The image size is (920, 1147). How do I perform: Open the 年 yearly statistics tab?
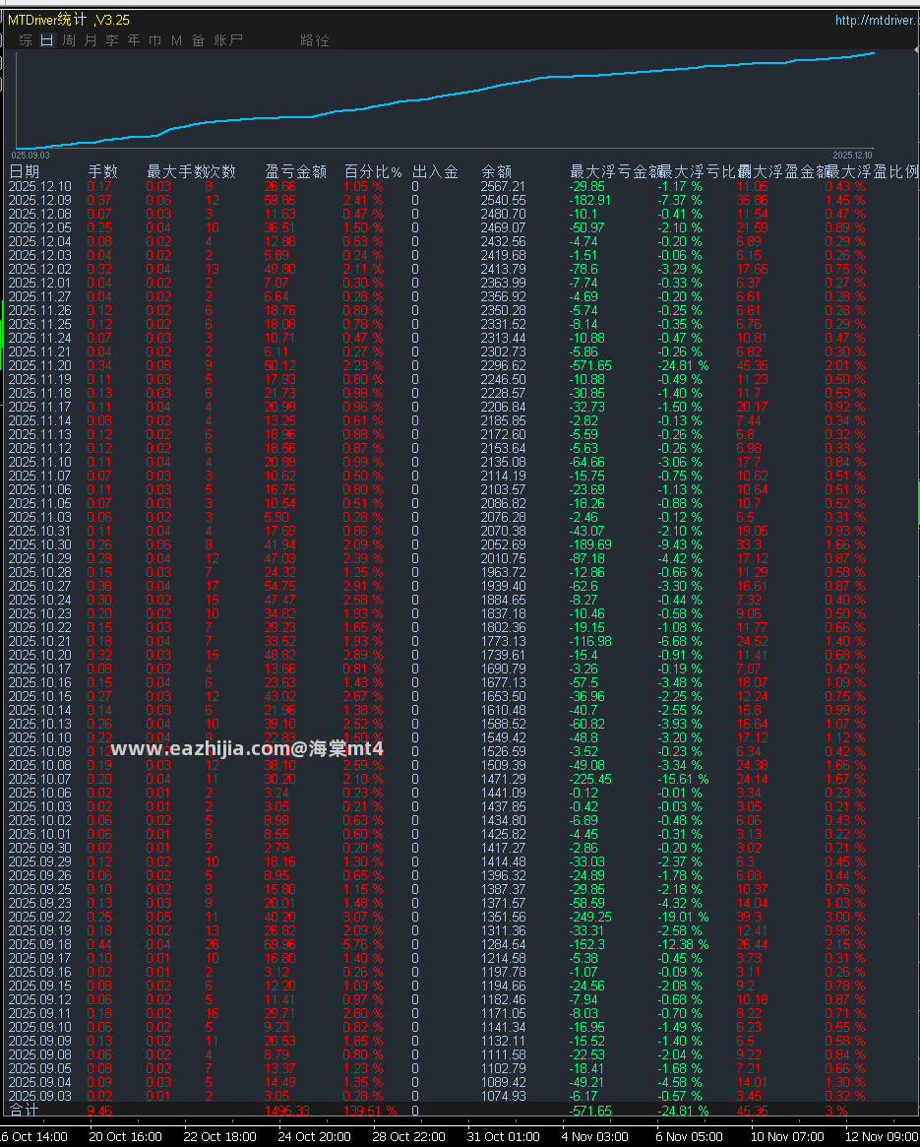pos(133,40)
